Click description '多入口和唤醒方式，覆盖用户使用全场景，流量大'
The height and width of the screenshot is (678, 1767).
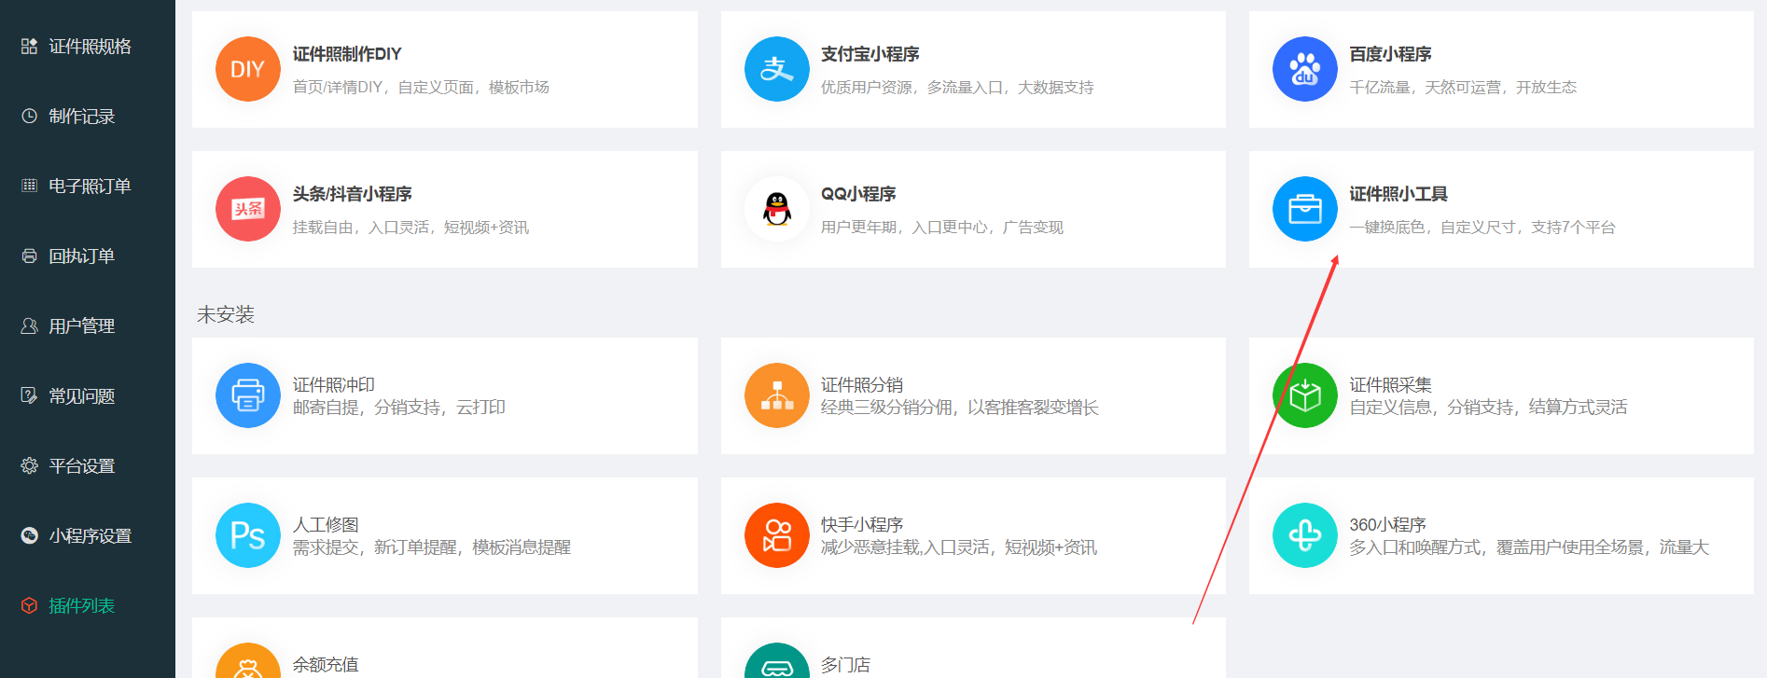tap(1529, 547)
